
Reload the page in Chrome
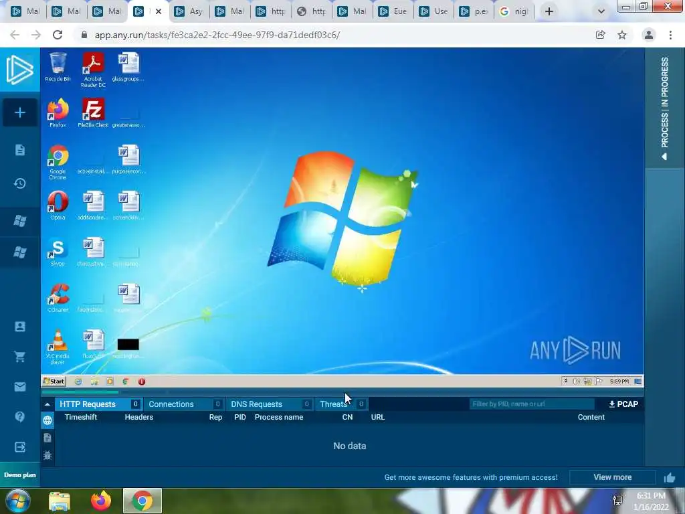pos(58,35)
